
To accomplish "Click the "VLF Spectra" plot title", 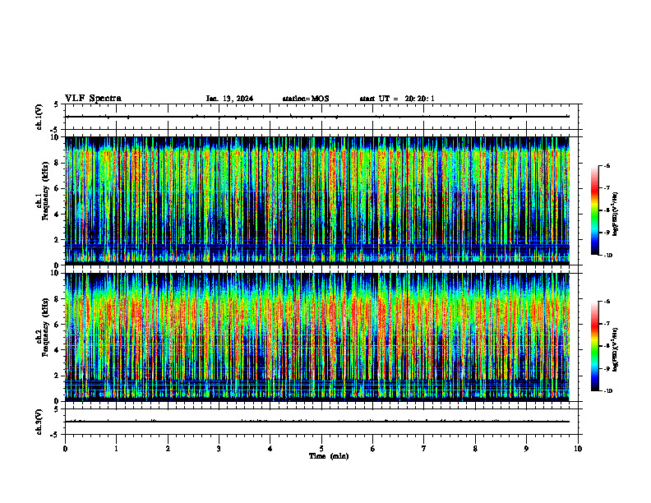I will coord(93,99).
